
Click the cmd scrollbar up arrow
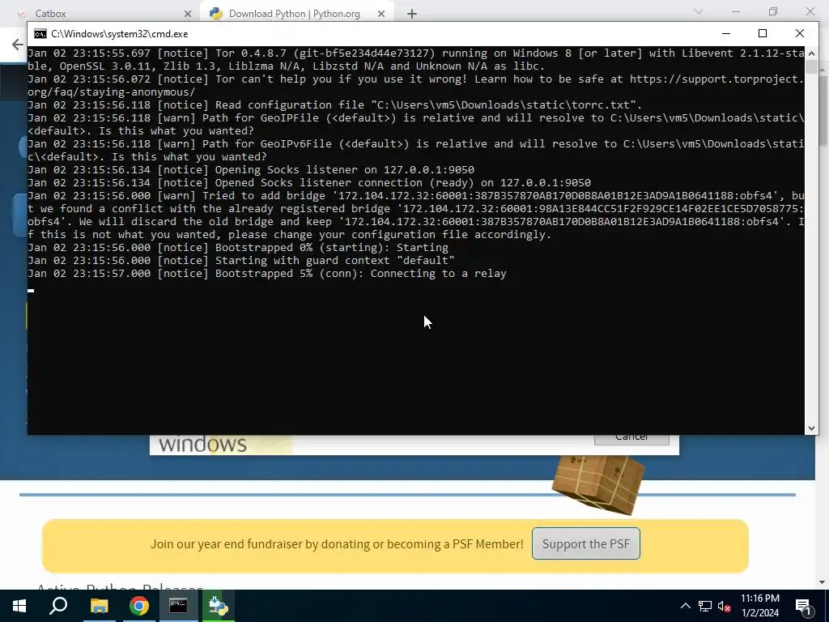click(x=811, y=53)
